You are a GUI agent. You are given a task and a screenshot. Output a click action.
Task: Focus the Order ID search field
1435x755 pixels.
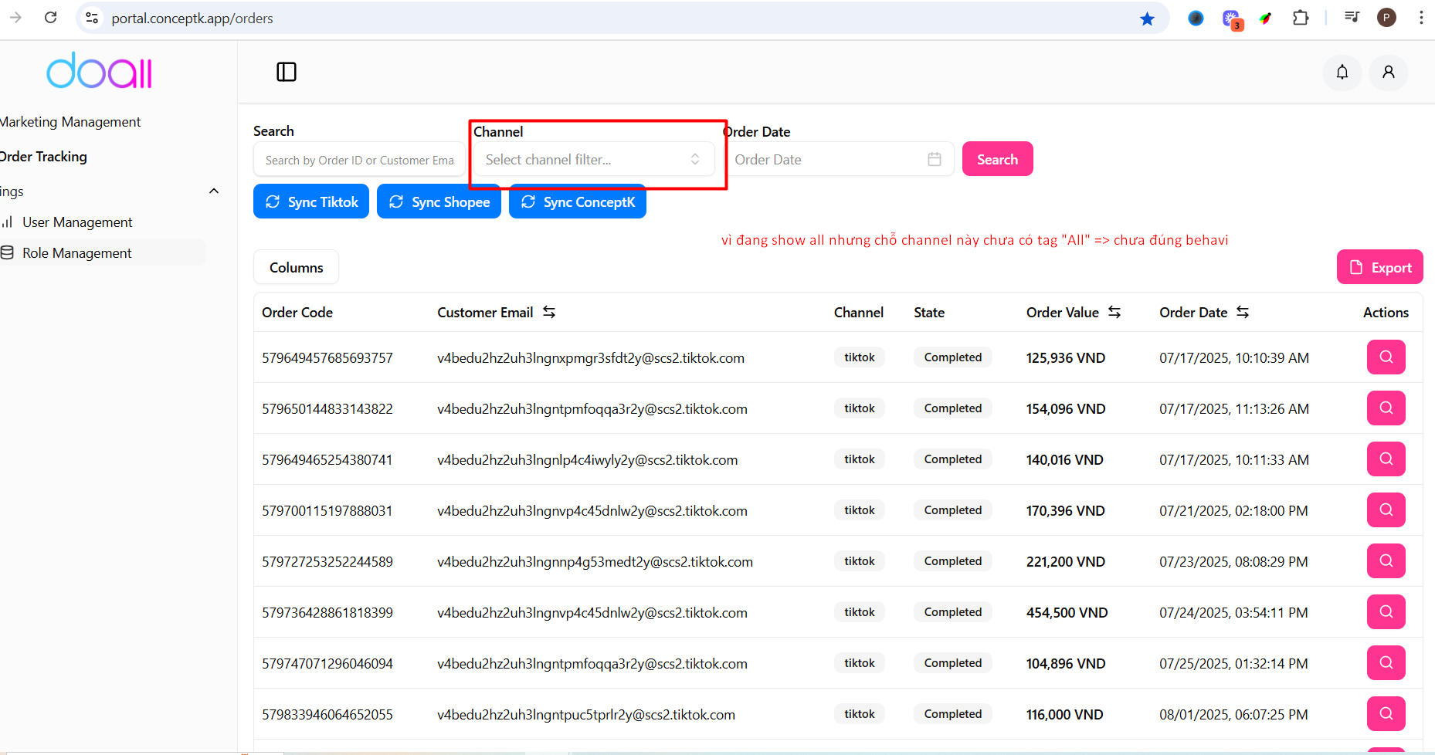tap(359, 160)
